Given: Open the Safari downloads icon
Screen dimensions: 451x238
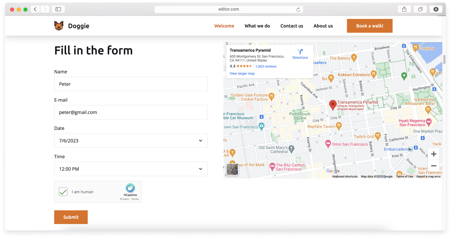Looking at the screenshot, I should [x=436, y=9].
